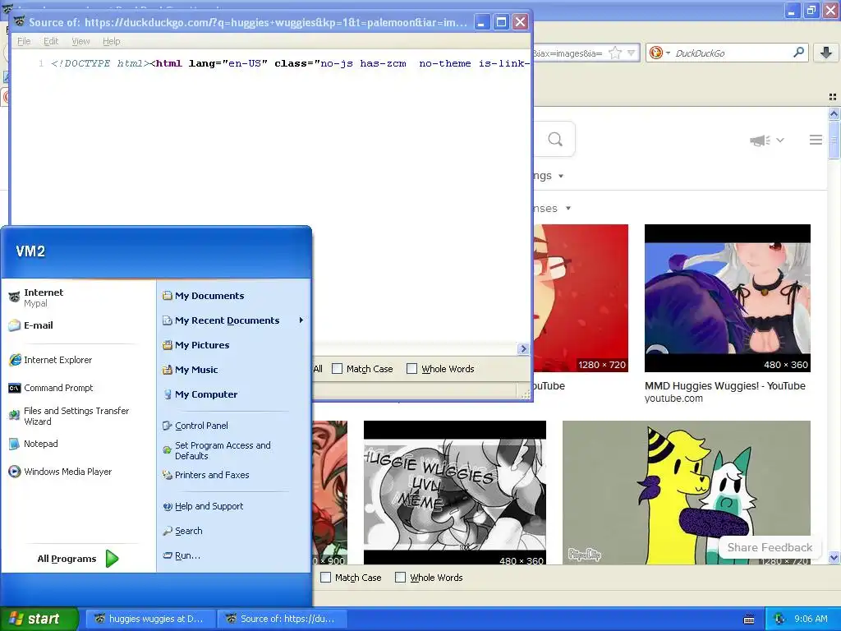Toggle Match Case in browser find bar
This screenshot has width=841, height=631.
[351, 578]
